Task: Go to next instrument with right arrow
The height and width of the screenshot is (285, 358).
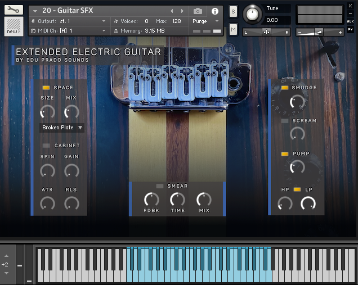Action: [182, 11]
